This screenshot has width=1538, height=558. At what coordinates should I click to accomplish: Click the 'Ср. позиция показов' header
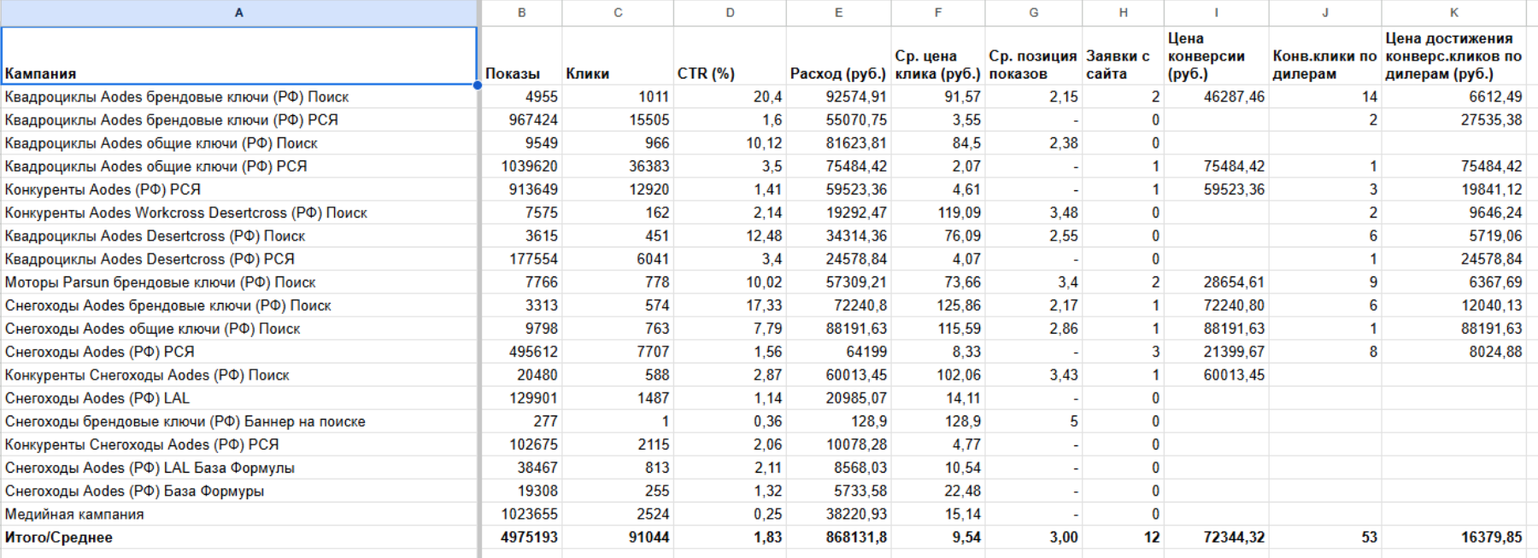(x=1034, y=55)
